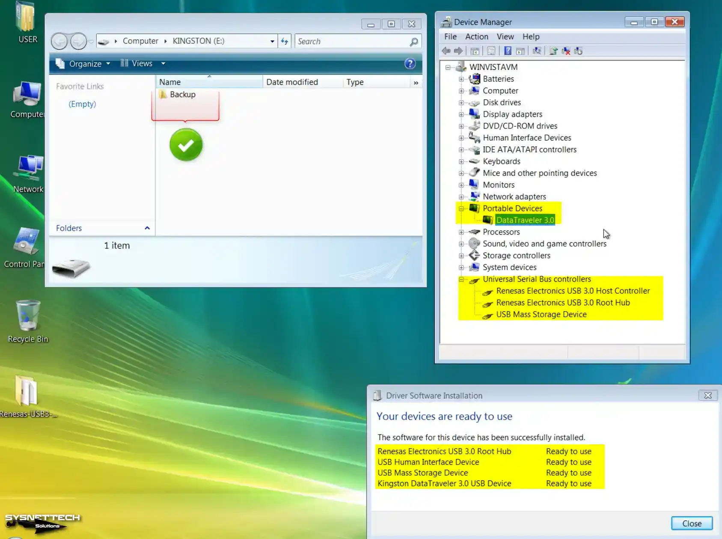Open address bar history dropdown arrow
This screenshot has height=539, width=722.
(272, 41)
